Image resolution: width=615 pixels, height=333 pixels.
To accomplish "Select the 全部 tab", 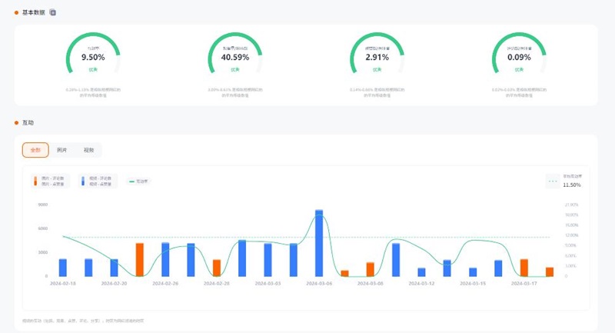I will coord(35,150).
